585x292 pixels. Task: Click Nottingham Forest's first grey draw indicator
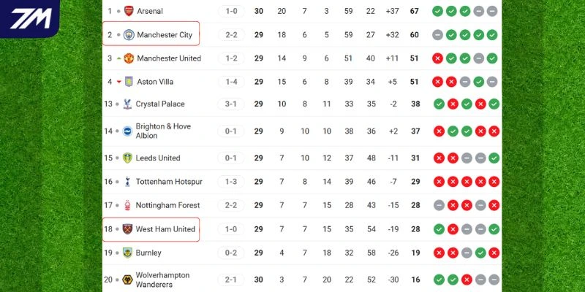coord(438,205)
